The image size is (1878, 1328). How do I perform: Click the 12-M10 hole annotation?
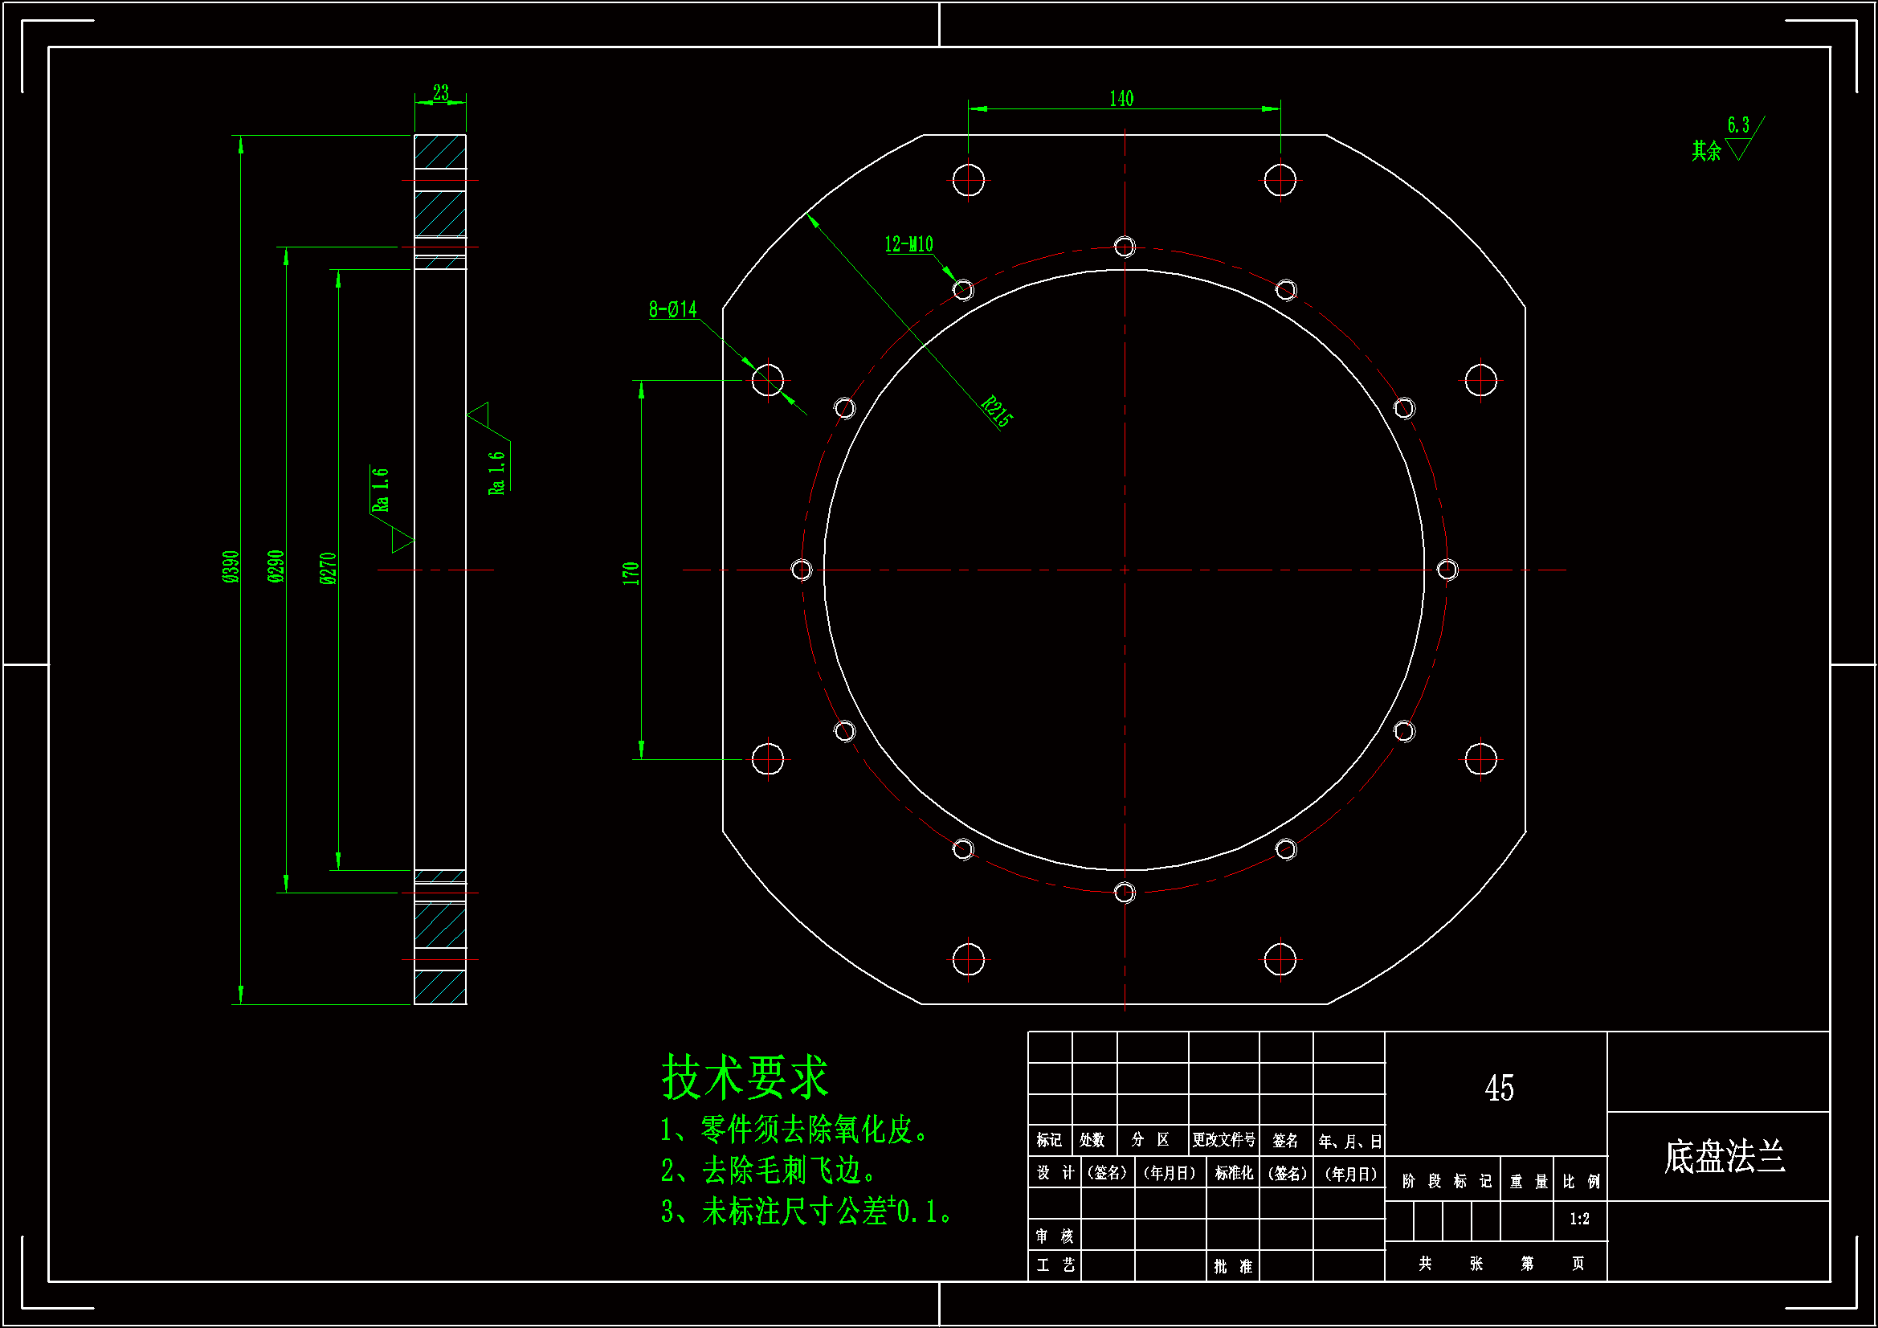pos(908,244)
